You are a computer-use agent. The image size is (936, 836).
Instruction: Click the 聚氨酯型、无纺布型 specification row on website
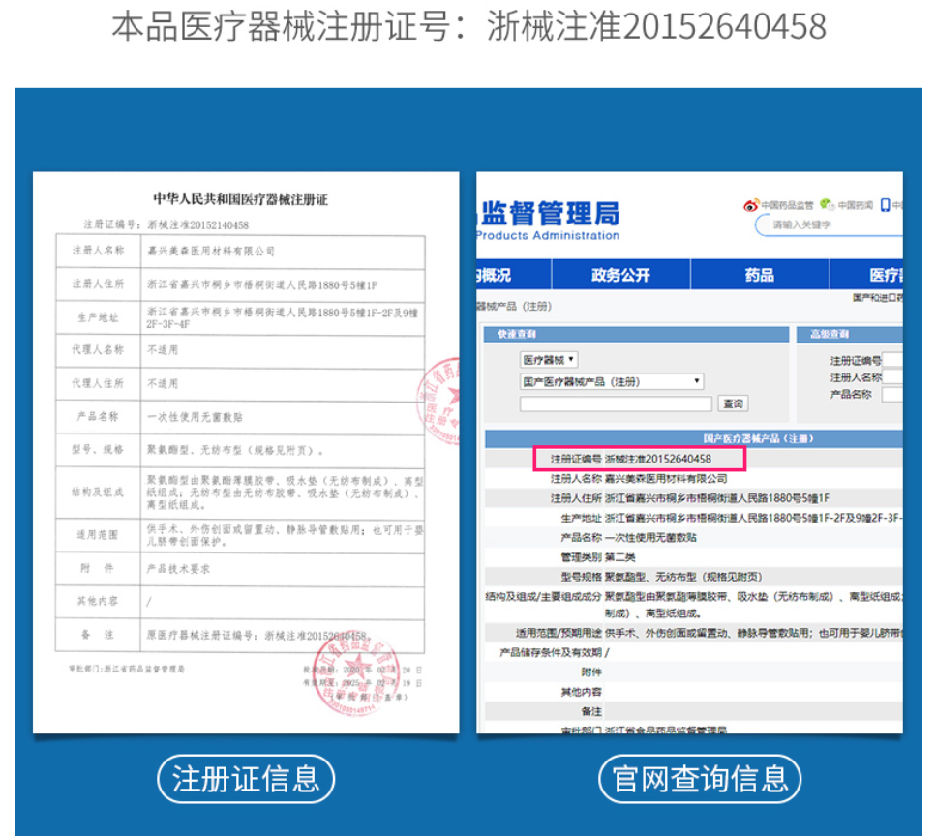coord(694,577)
